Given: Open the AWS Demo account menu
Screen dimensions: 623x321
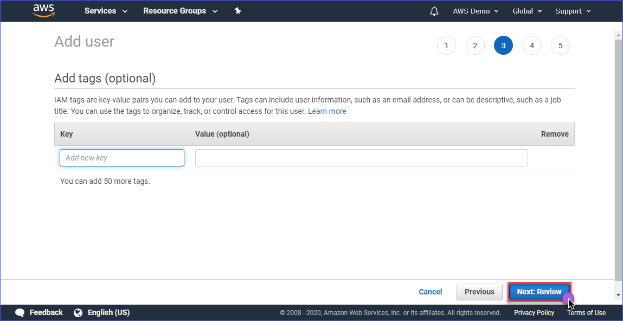Looking at the screenshot, I should click(476, 11).
